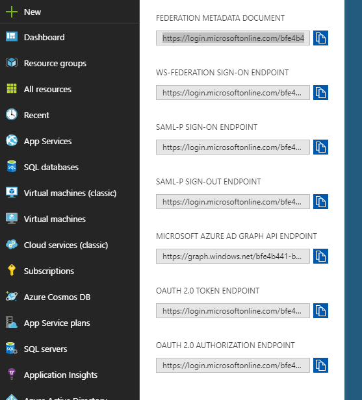Screen dimensions: 362x400
Task: Click the SAML-P Sign-Out Endpoint field
Action: (x=233, y=202)
